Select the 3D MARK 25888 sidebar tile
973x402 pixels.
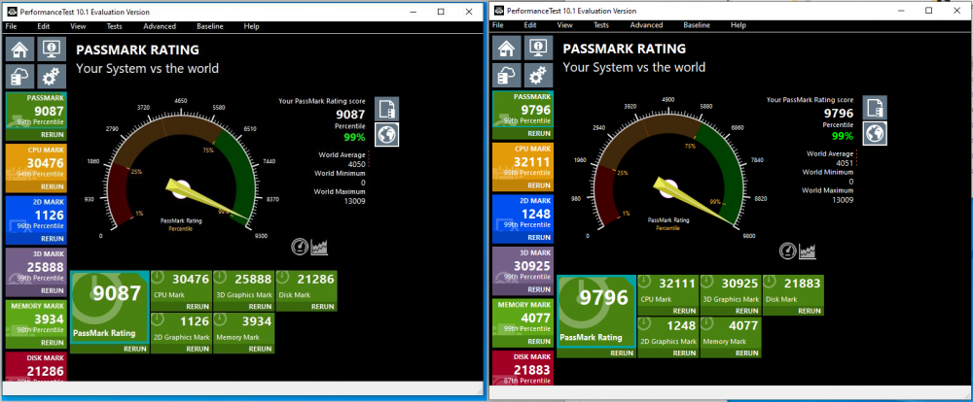pos(36,272)
